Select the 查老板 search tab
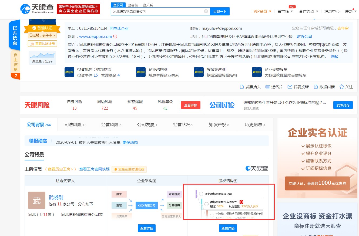 coord(133,5)
